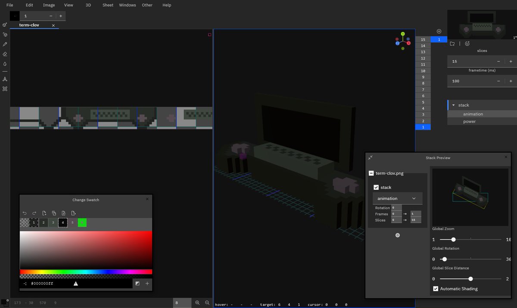The image size is (517, 308).
Task: Decrease the slices value with the minus button
Action: point(498,61)
